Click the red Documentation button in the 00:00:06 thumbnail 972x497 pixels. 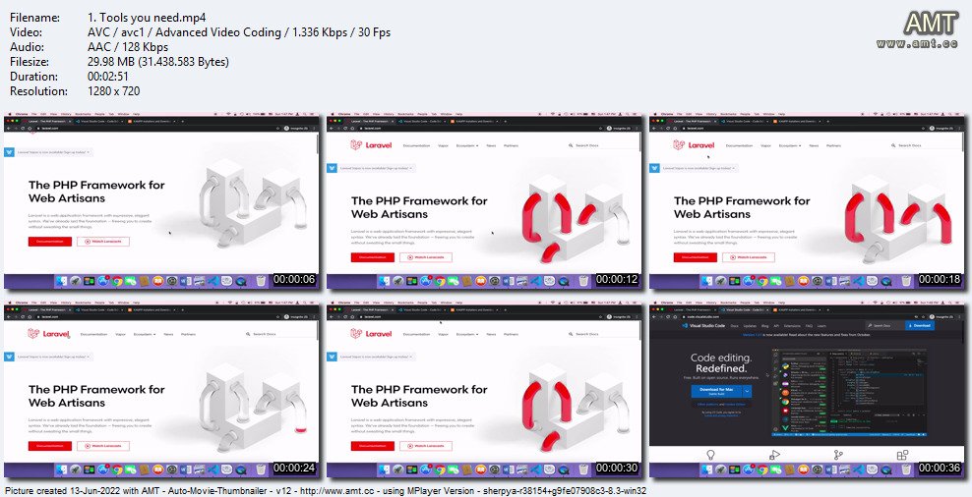[x=49, y=242]
